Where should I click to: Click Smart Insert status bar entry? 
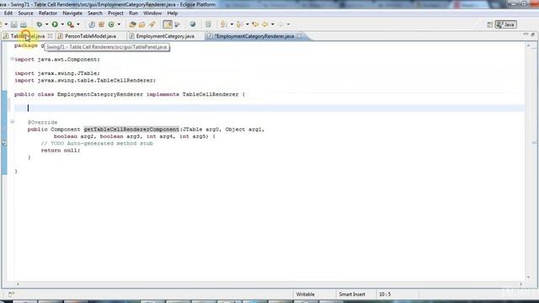pyautogui.click(x=352, y=295)
